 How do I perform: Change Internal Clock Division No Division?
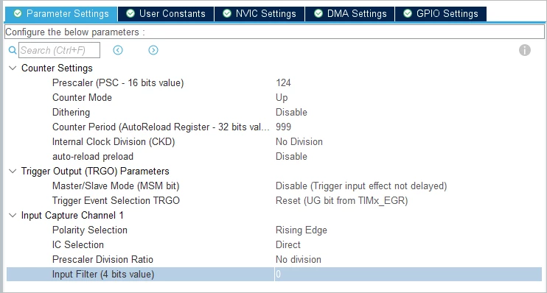(x=299, y=142)
